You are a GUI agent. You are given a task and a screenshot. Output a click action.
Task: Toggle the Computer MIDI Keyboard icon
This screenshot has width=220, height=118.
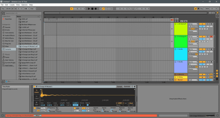click(x=199, y=9)
